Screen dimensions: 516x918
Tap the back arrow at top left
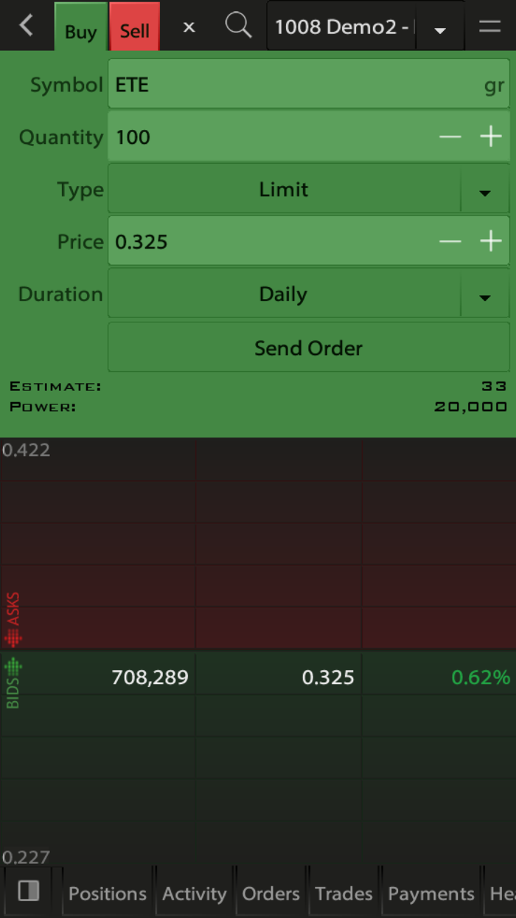(x=27, y=26)
